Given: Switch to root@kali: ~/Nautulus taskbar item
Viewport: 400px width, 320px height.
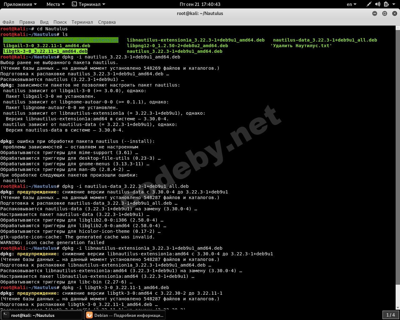Looking at the screenshot, I should tap(42, 315).
